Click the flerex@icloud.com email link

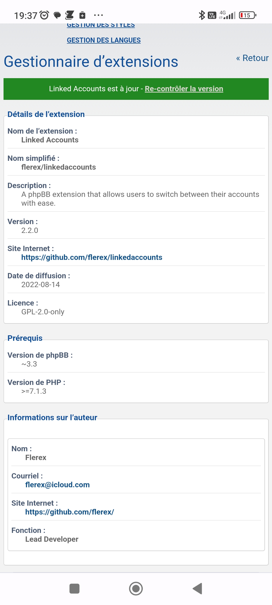tap(57, 485)
